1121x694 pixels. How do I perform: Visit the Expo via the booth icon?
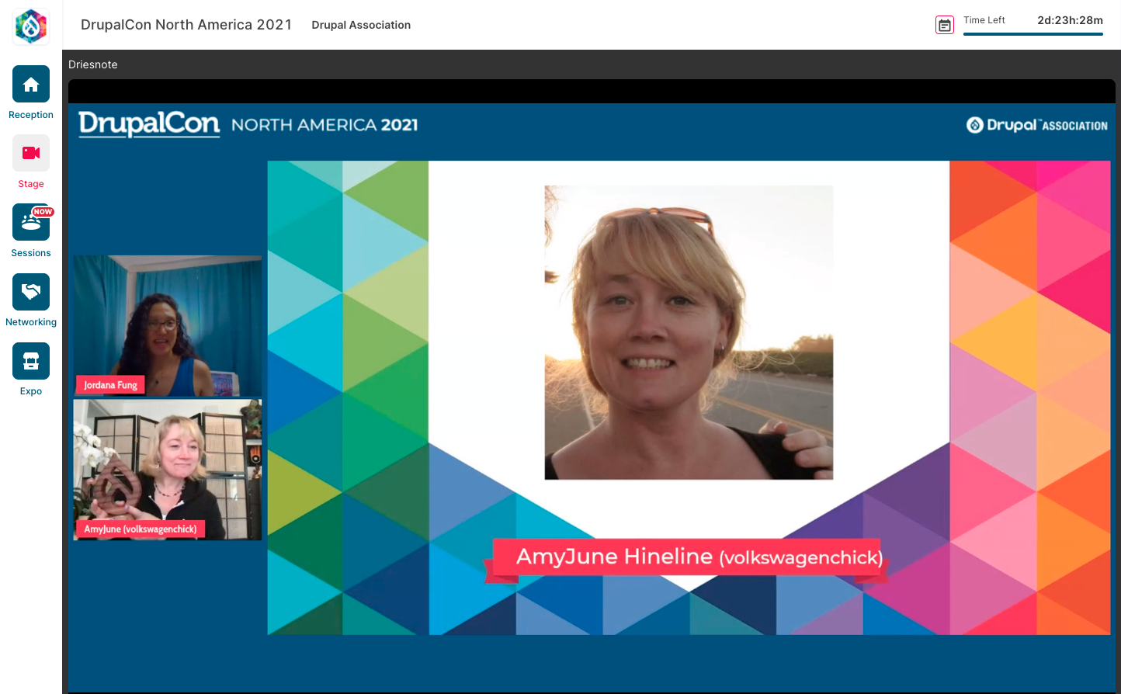tap(30, 360)
